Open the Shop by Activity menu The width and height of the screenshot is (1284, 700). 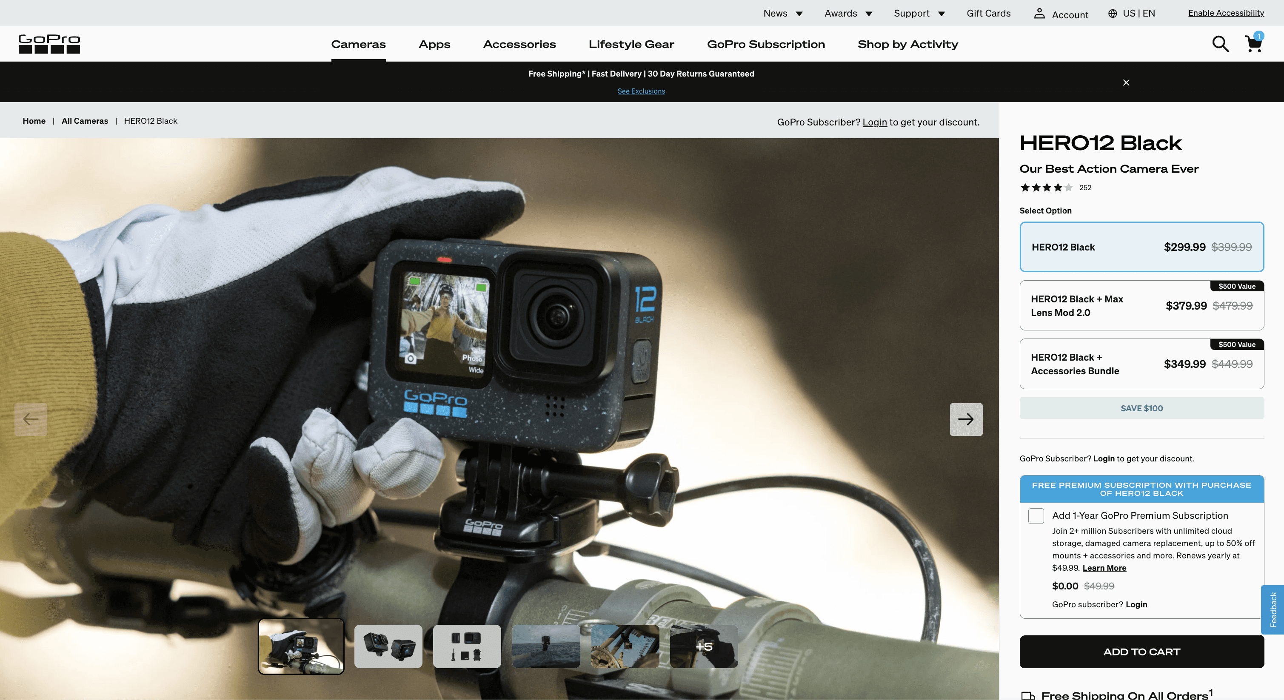coord(907,44)
